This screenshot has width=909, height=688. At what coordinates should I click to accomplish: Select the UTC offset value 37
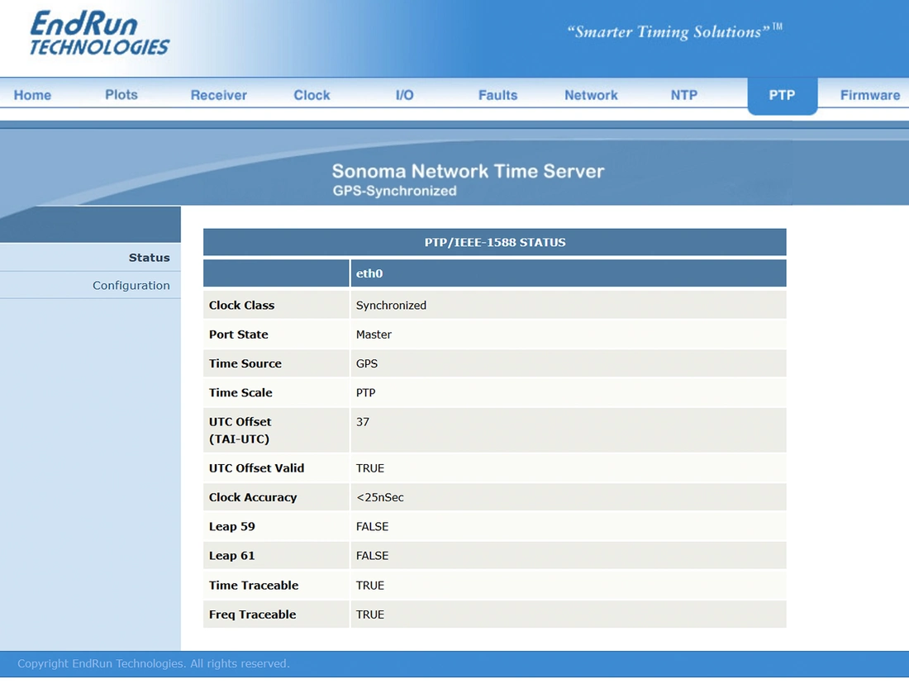tap(362, 422)
